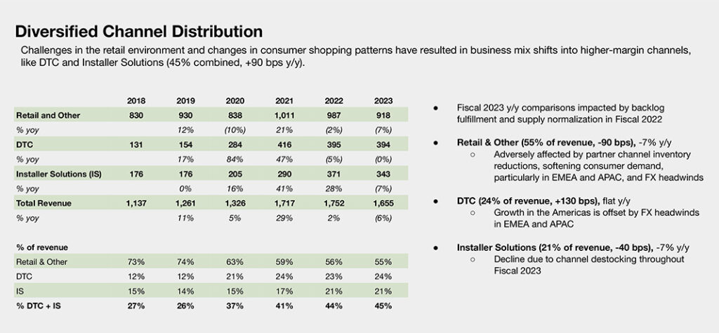Click the 73% Retail & Other cell for 2018

136,262
